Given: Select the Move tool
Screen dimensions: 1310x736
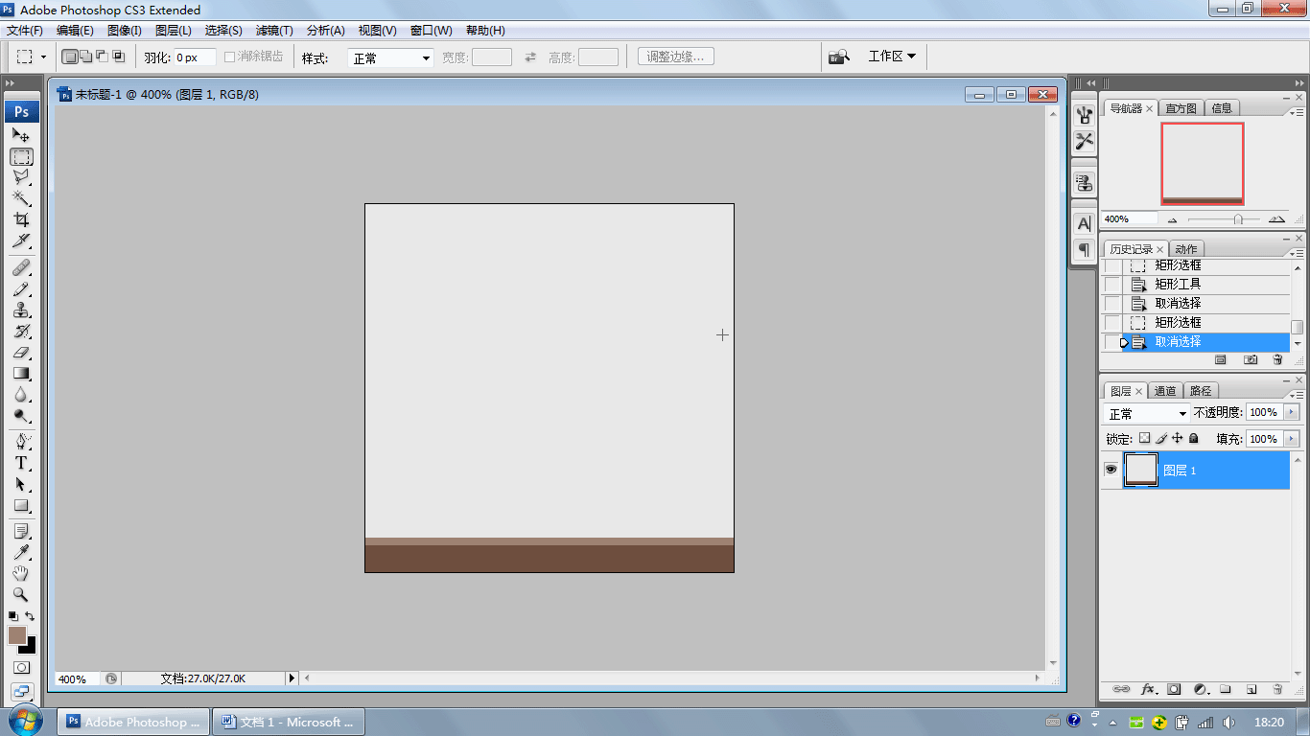Looking at the screenshot, I should tap(21, 135).
